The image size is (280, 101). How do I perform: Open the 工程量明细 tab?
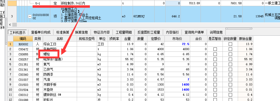pos(124,32)
